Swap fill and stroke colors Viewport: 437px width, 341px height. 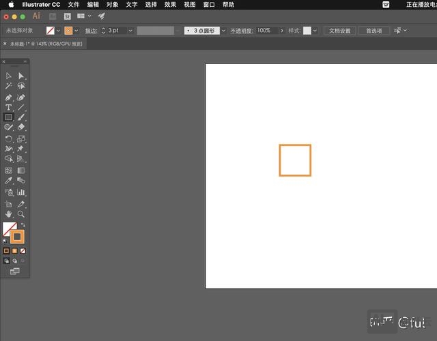point(23,225)
